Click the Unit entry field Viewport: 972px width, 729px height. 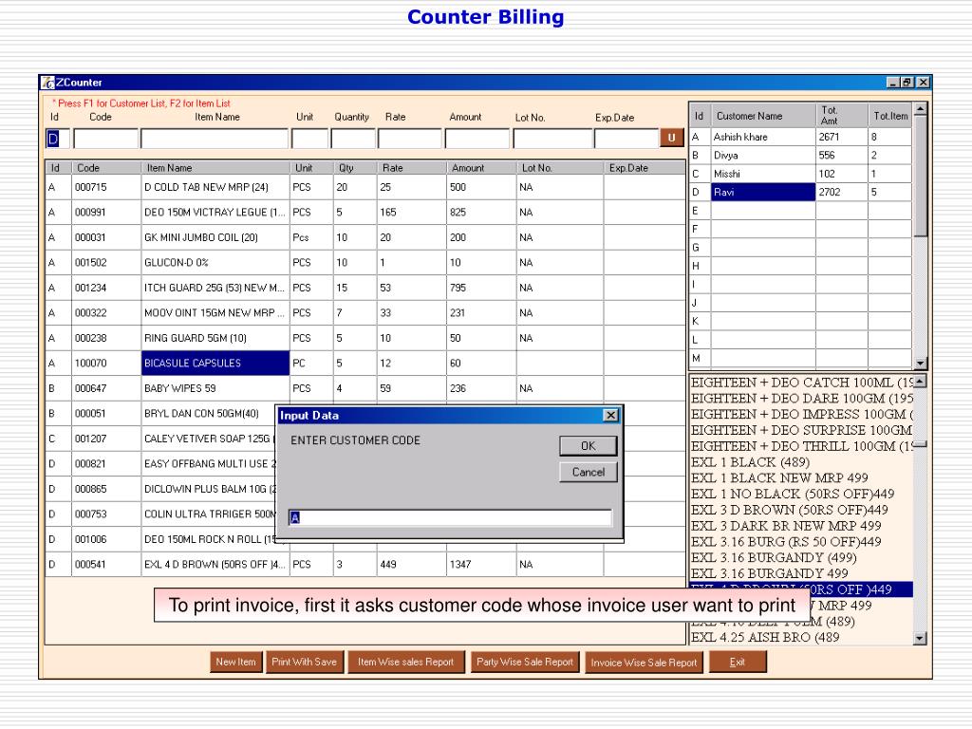click(309, 139)
